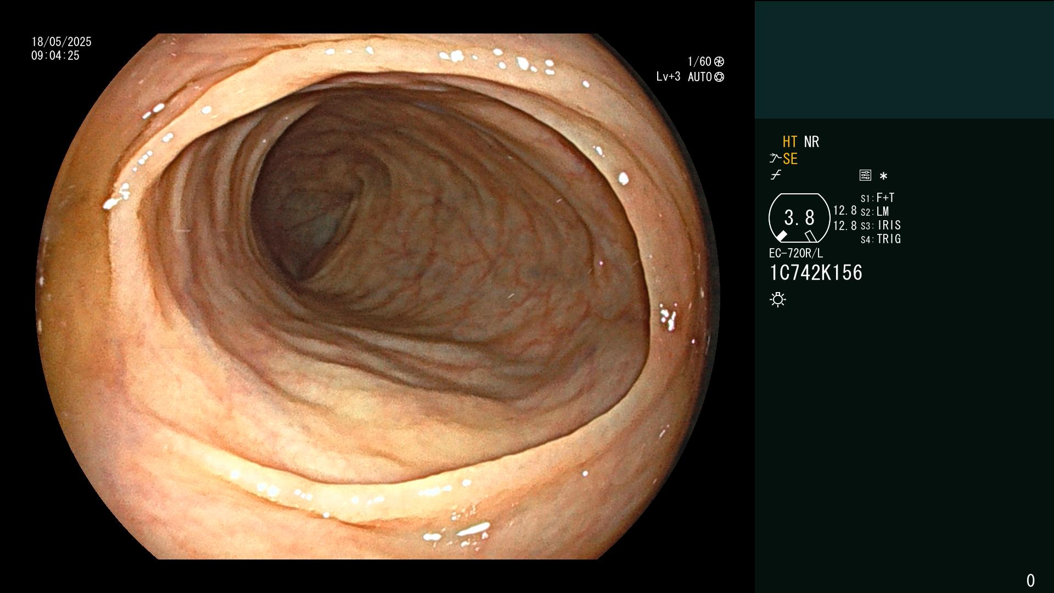
Task: Click the S3: IRIS switch assignment
Action: [x=881, y=225]
